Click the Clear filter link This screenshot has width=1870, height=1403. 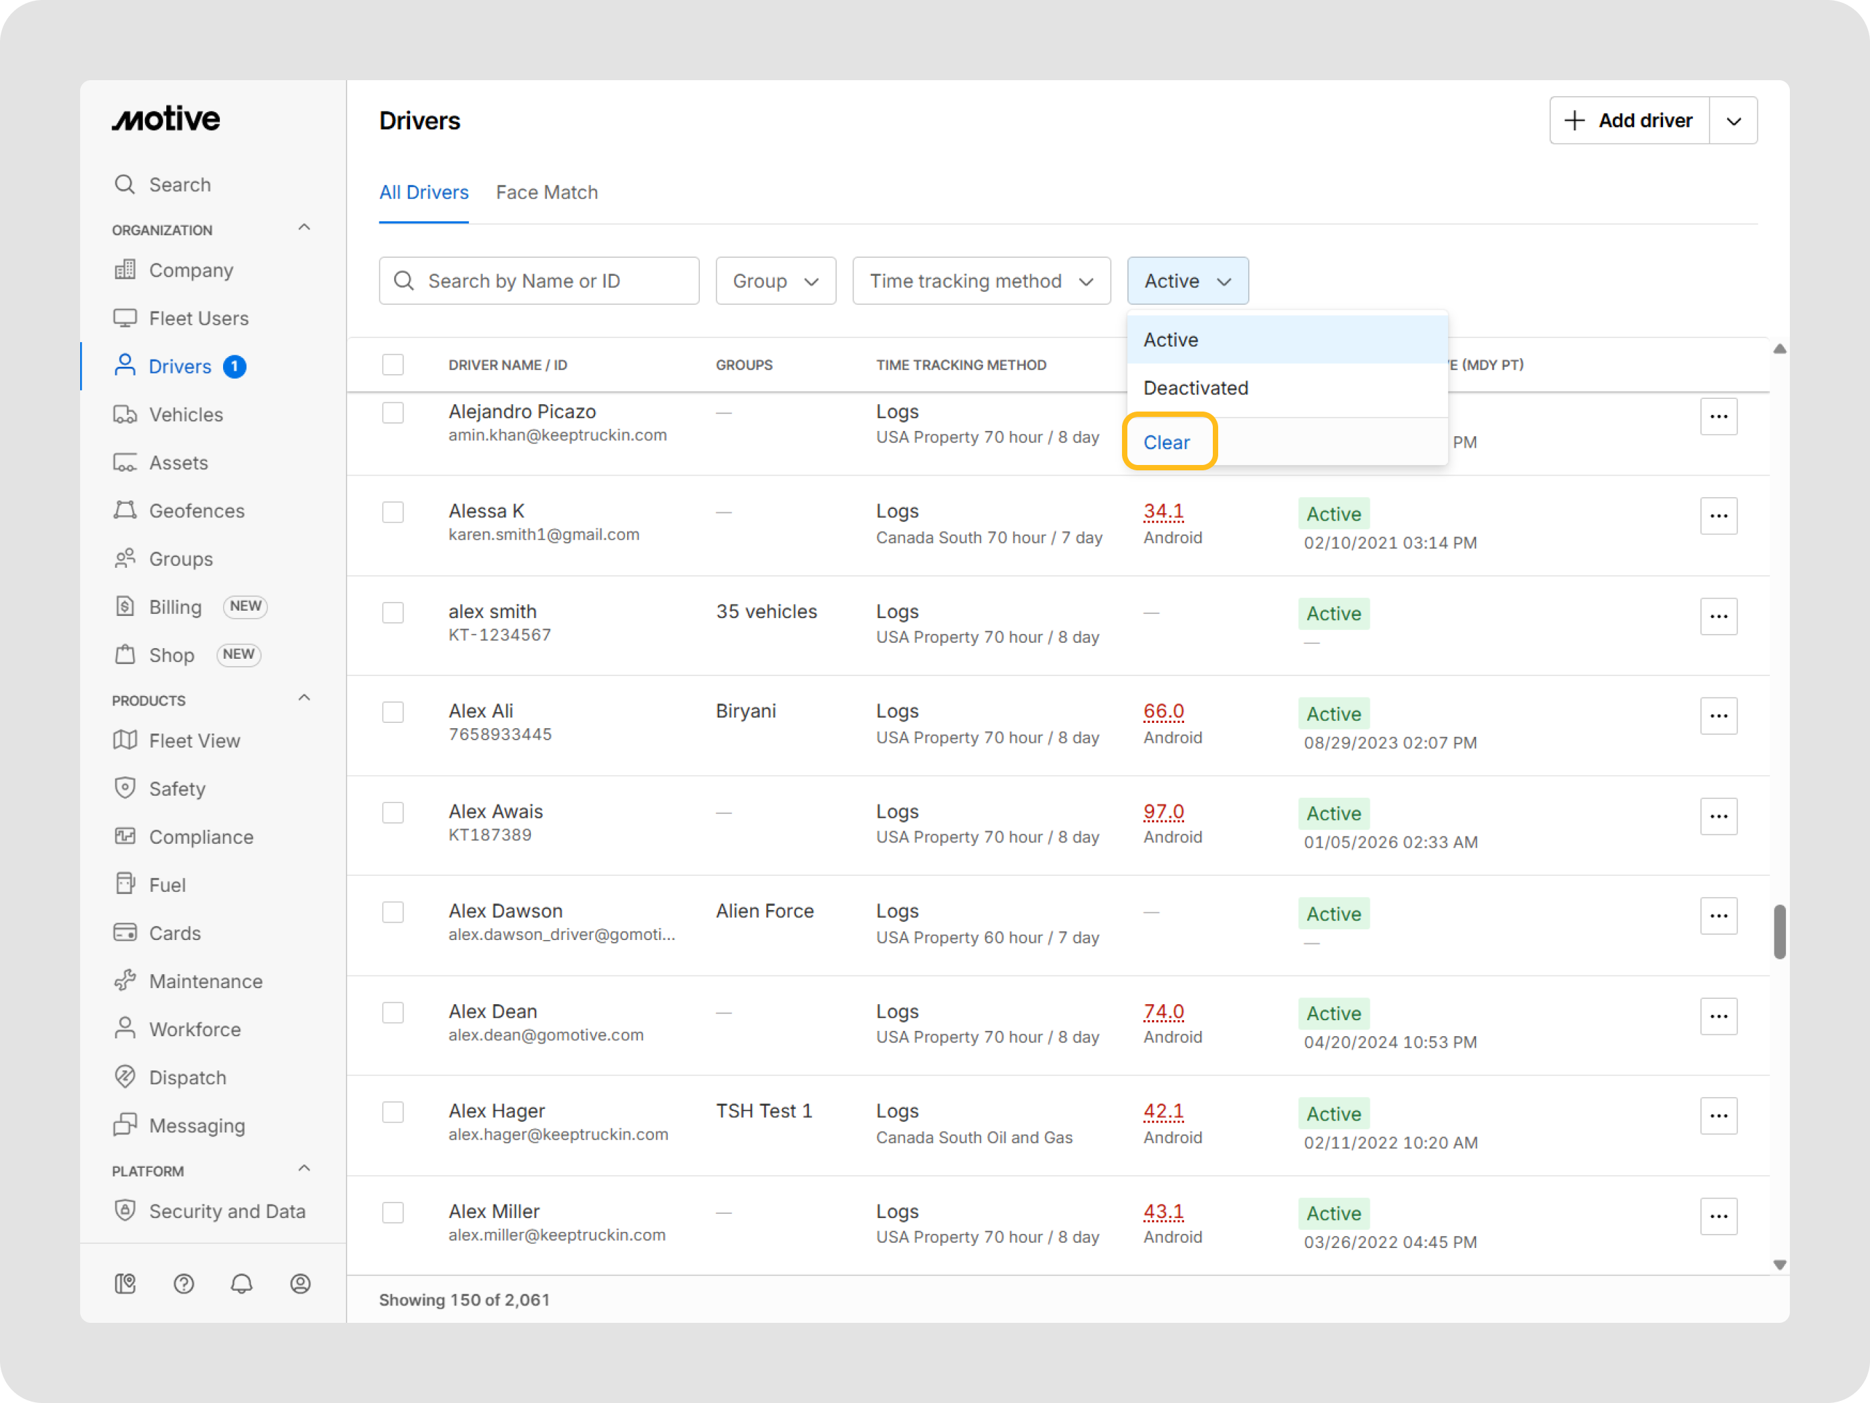click(x=1166, y=442)
